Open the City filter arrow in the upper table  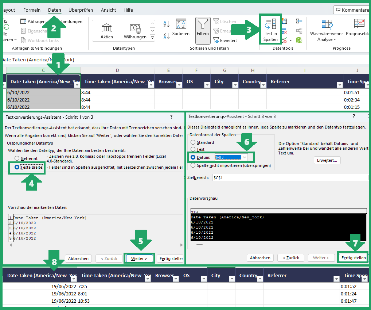tap(235, 85)
